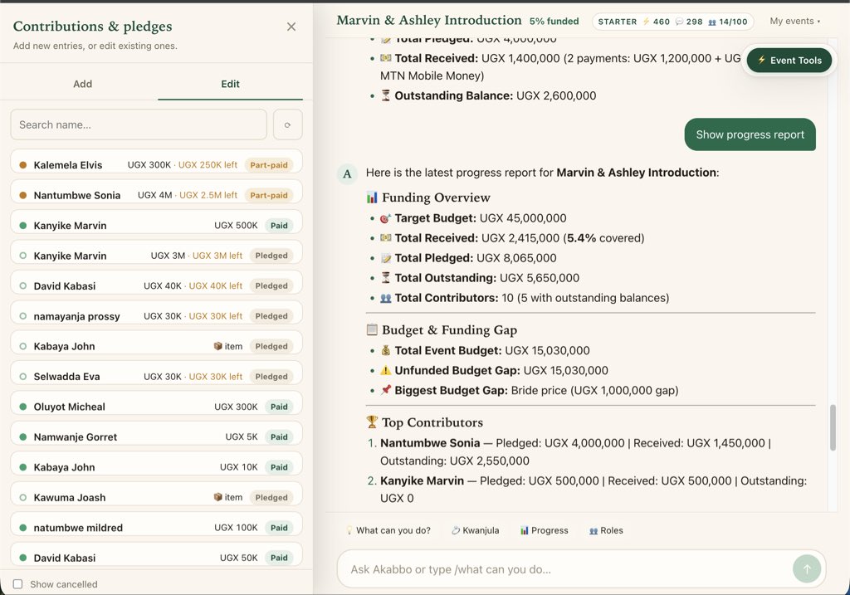Click the Roles suggestion chip
The height and width of the screenshot is (595, 850).
pos(606,530)
